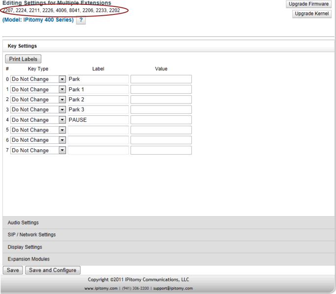Image resolution: width=336 pixels, height=294 pixels.
Task: Click the Label field containing Park 1
Action: [98, 89]
